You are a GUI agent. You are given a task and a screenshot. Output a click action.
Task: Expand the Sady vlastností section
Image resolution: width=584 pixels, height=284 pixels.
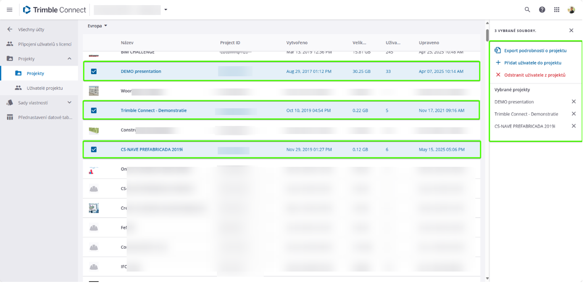coord(69,103)
